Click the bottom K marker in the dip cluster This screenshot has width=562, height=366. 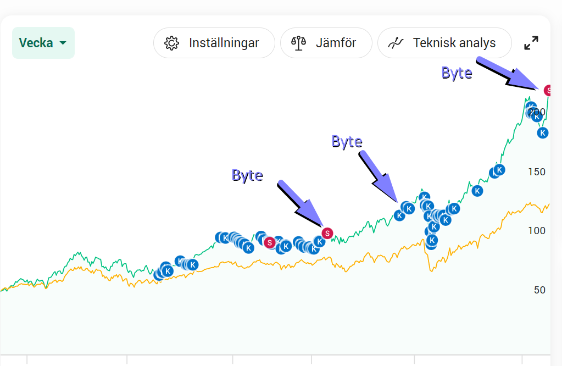tap(432, 240)
